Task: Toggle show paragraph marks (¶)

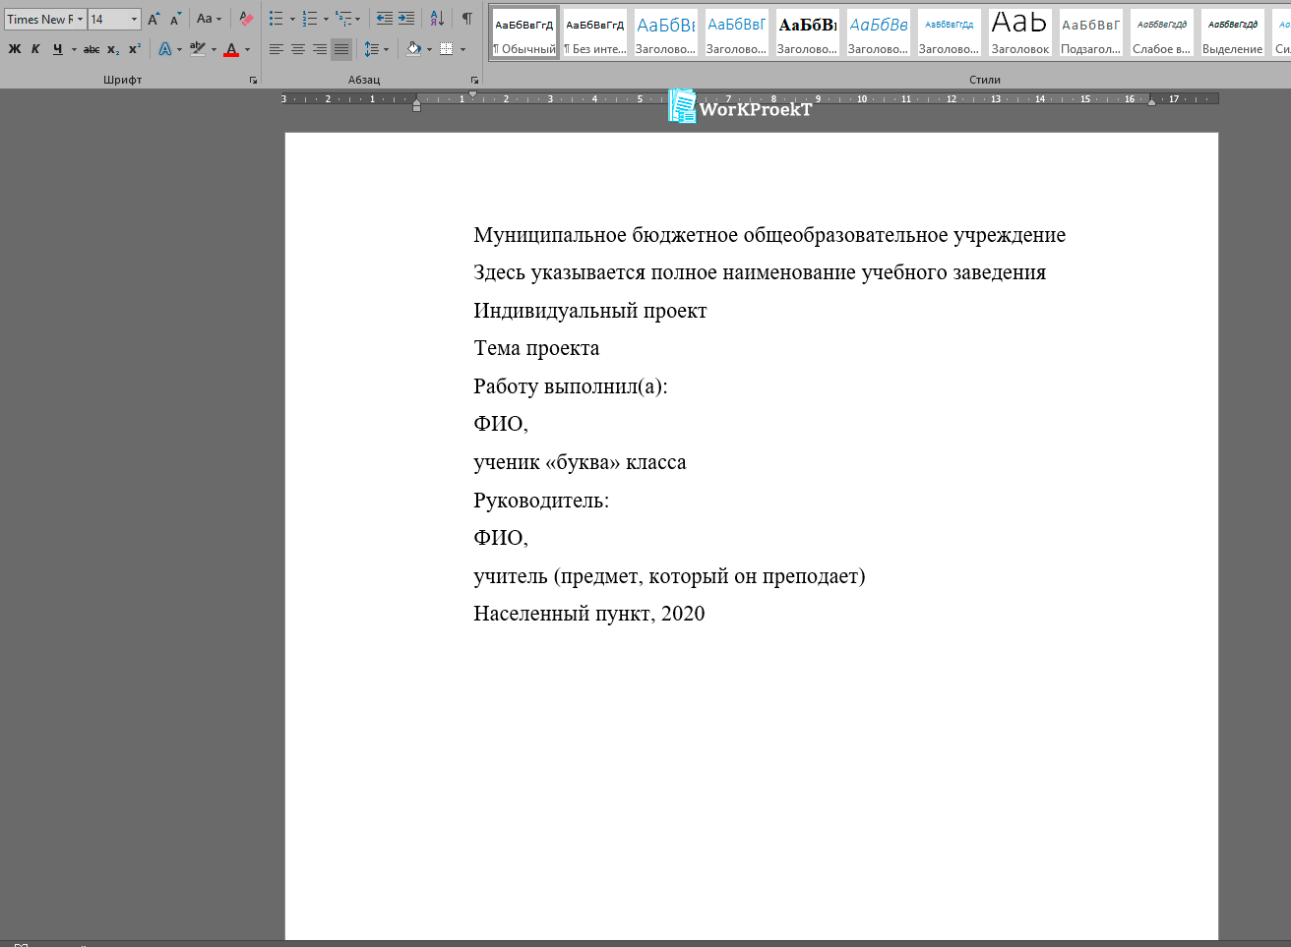Action: pyautogui.click(x=467, y=19)
